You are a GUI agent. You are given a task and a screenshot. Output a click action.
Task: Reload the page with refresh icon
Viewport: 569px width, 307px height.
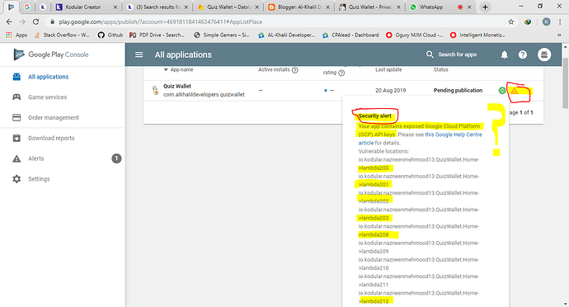(x=35, y=21)
